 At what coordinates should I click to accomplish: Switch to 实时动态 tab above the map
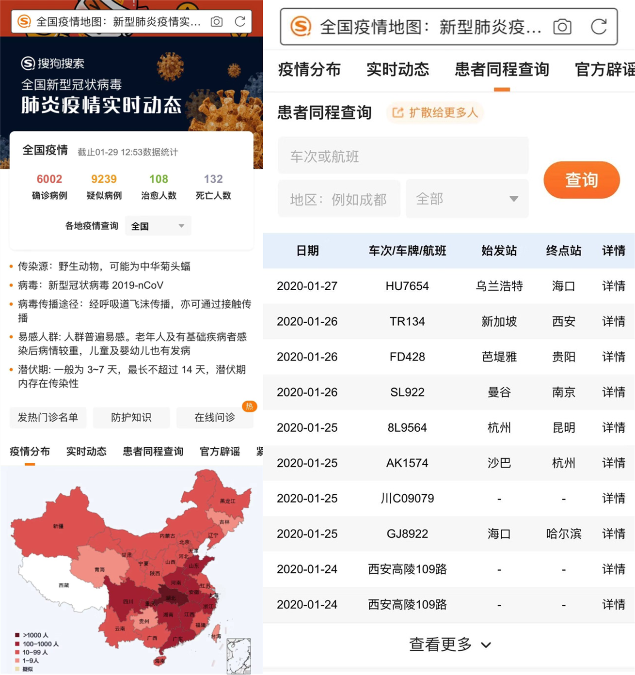[86, 452]
